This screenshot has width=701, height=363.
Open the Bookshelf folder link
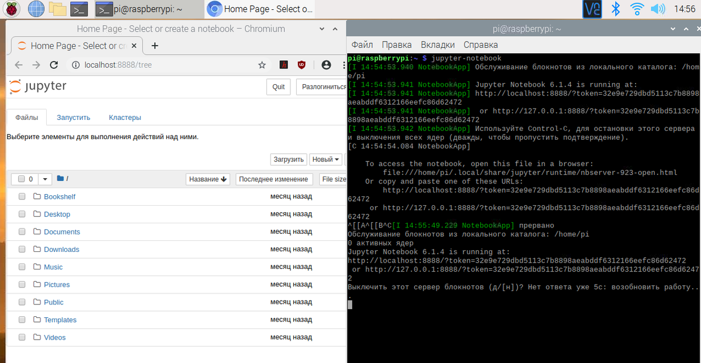[60, 196]
